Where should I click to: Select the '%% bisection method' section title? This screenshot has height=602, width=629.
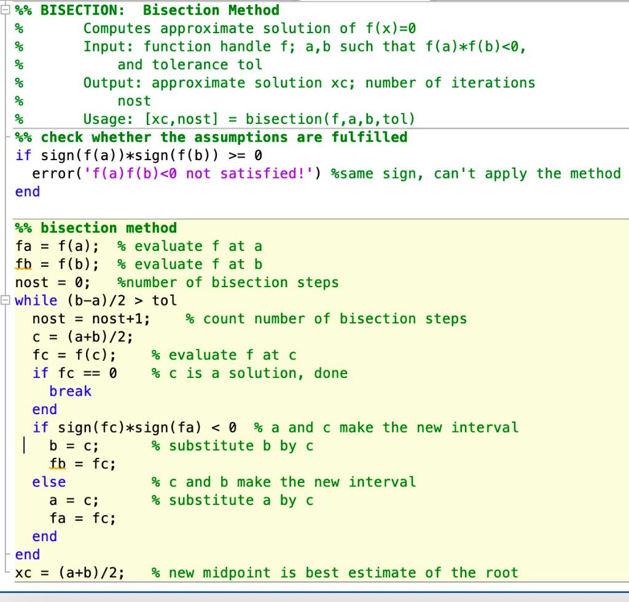tap(96, 228)
